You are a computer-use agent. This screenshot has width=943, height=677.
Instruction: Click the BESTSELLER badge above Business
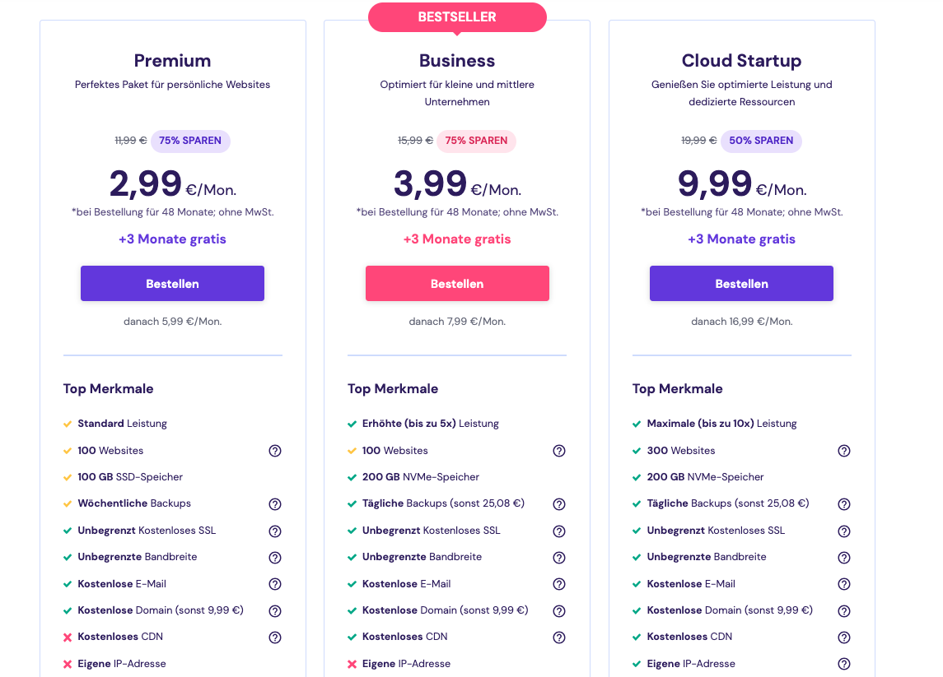[x=457, y=17]
